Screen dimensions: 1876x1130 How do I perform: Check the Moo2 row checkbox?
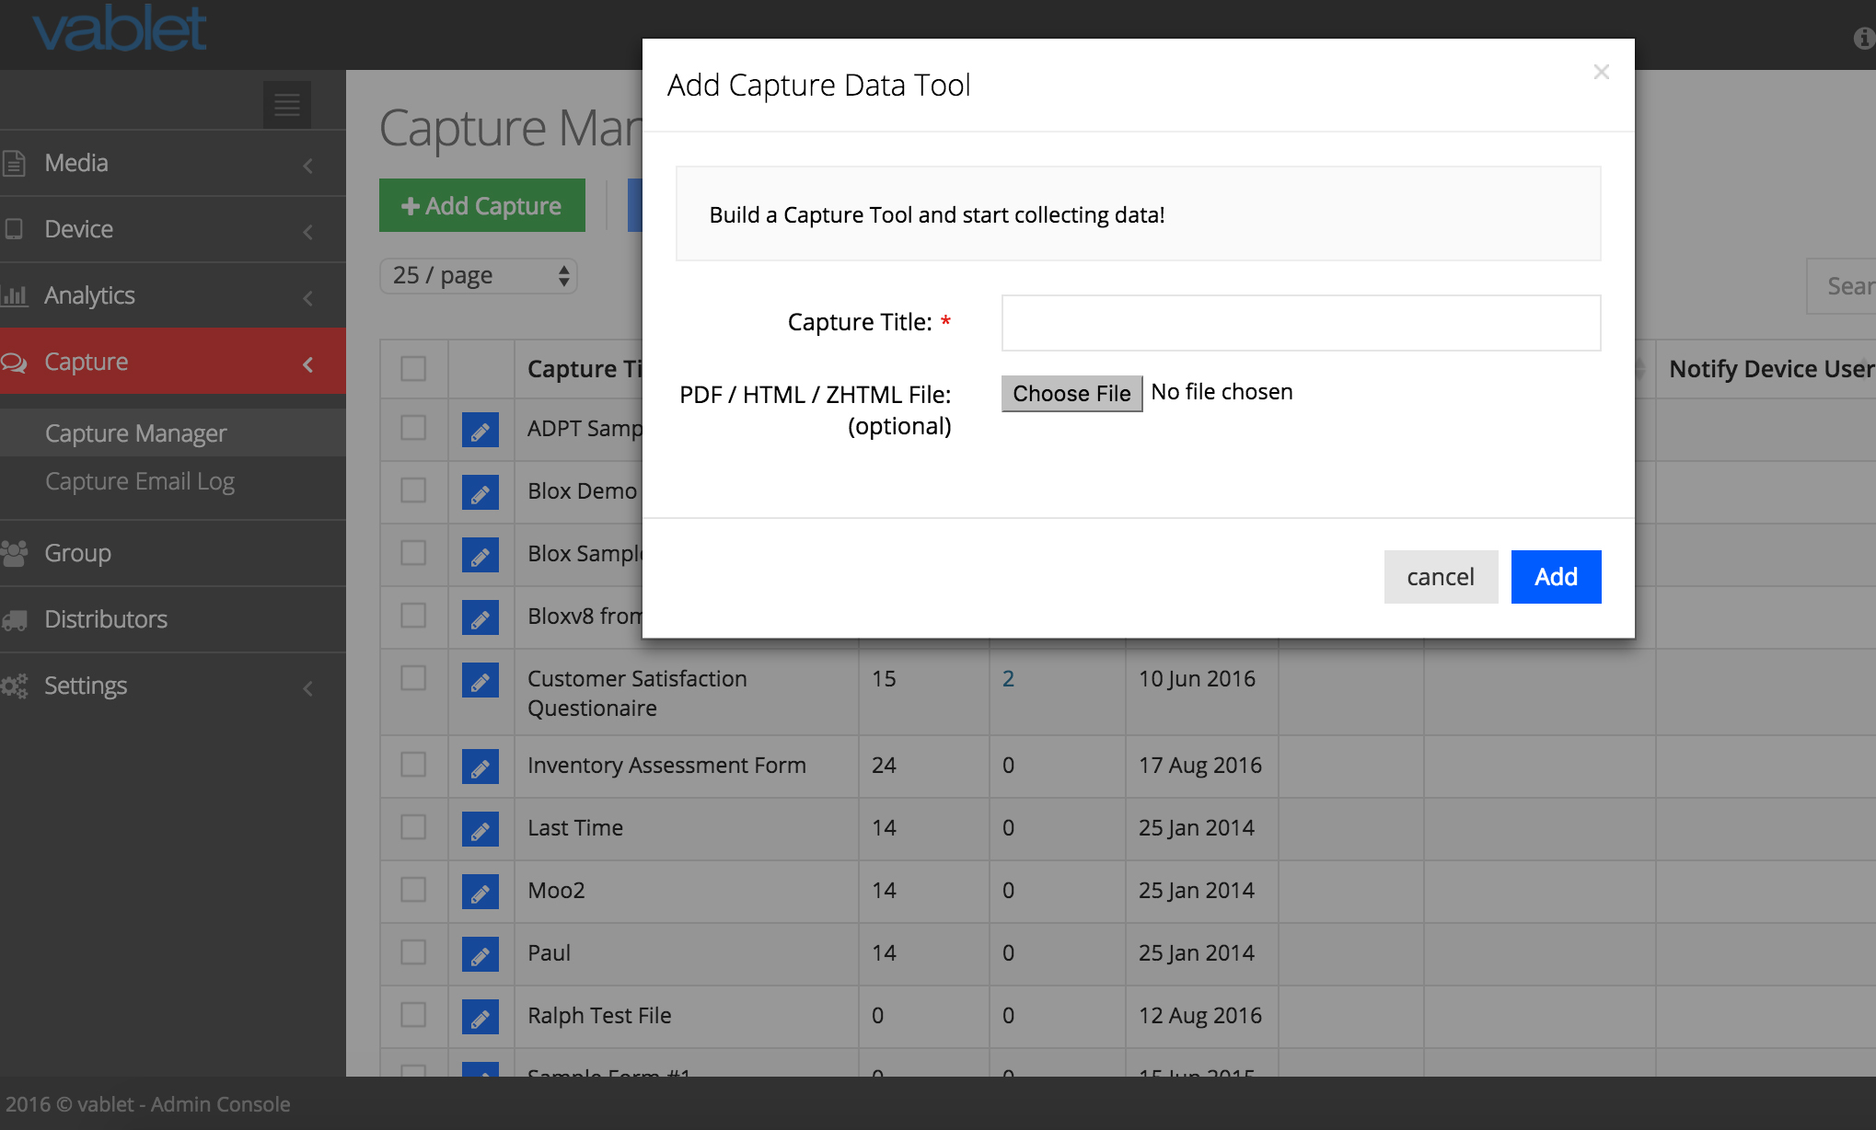point(413,890)
